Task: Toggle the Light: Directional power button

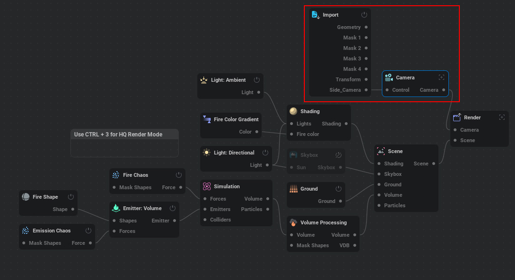Action: (x=265, y=153)
